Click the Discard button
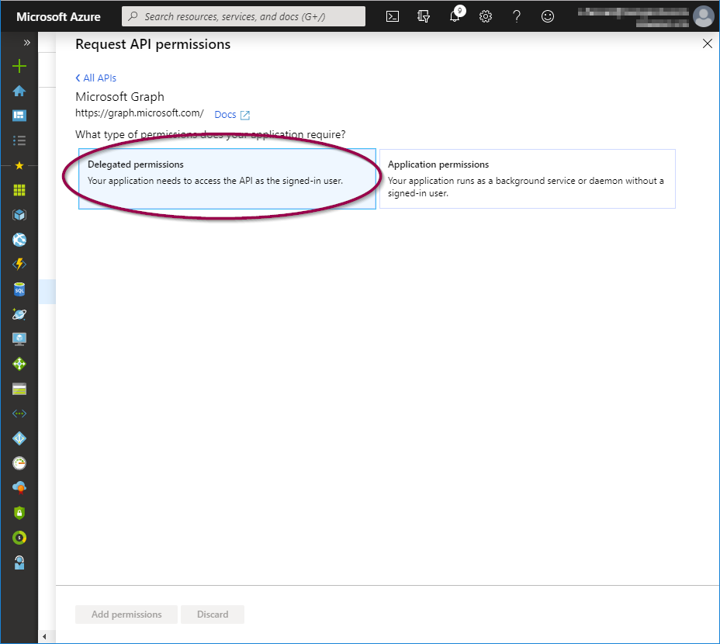The image size is (720, 644). [x=213, y=615]
